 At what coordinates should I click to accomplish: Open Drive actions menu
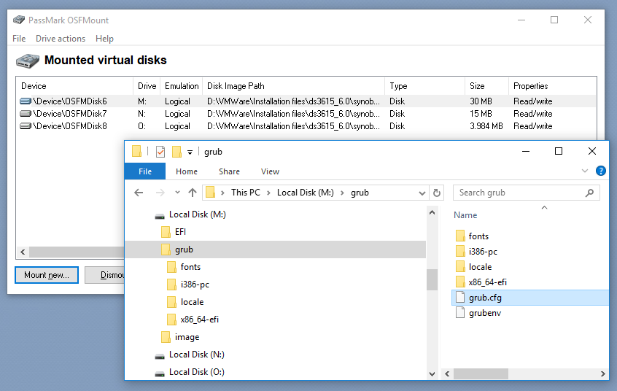[61, 39]
